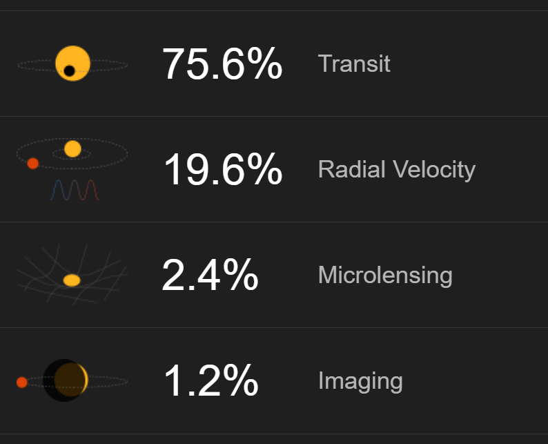Open the Radial Velocity method label
The width and height of the screenshot is (548, 444).
(x=397, y=170)
